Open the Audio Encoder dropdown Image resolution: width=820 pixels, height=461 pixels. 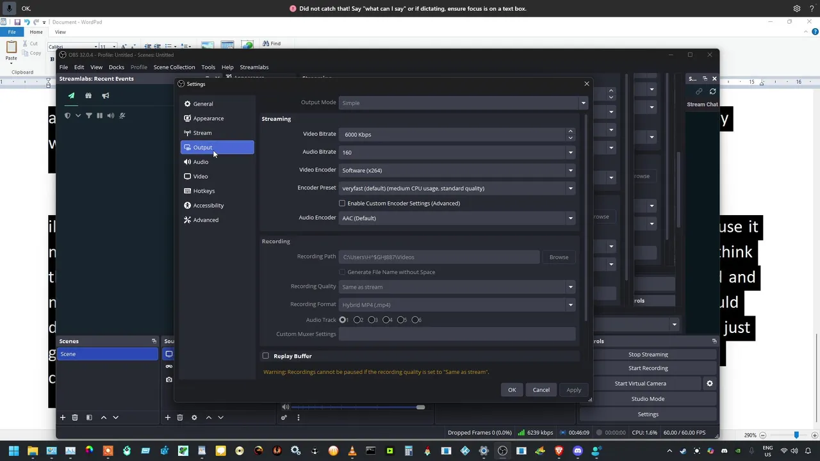coord(457,218)
